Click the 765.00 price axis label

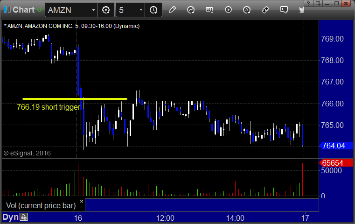point(332,125)
